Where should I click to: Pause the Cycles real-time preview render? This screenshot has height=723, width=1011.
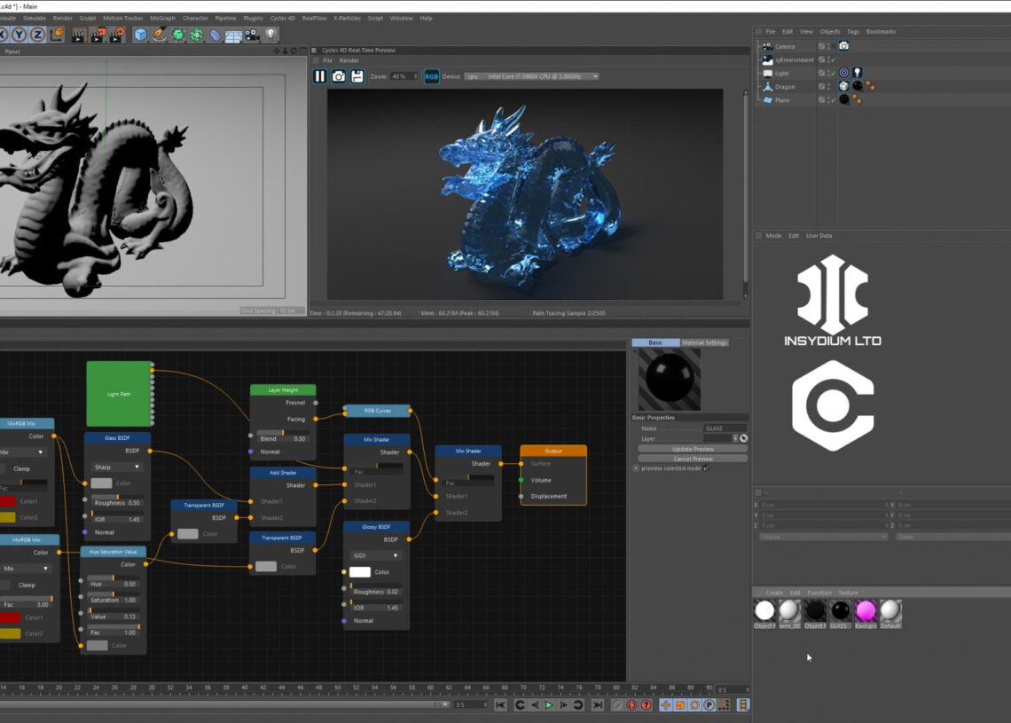click(319, 76)
